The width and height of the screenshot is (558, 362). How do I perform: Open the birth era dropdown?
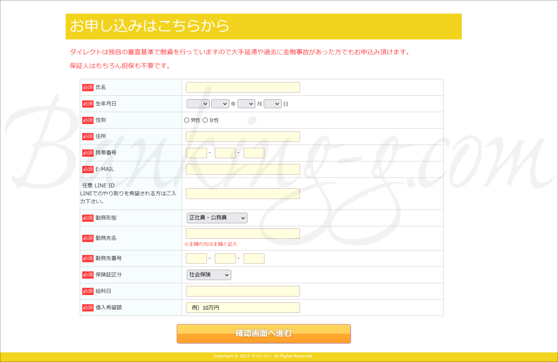point(198,104)
